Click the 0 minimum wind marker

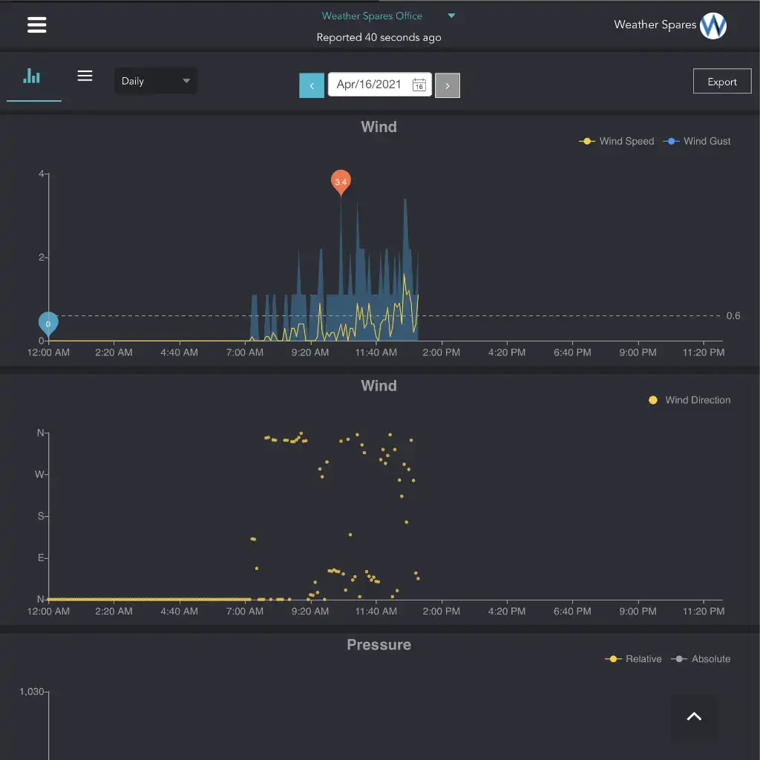click(48, 323)
